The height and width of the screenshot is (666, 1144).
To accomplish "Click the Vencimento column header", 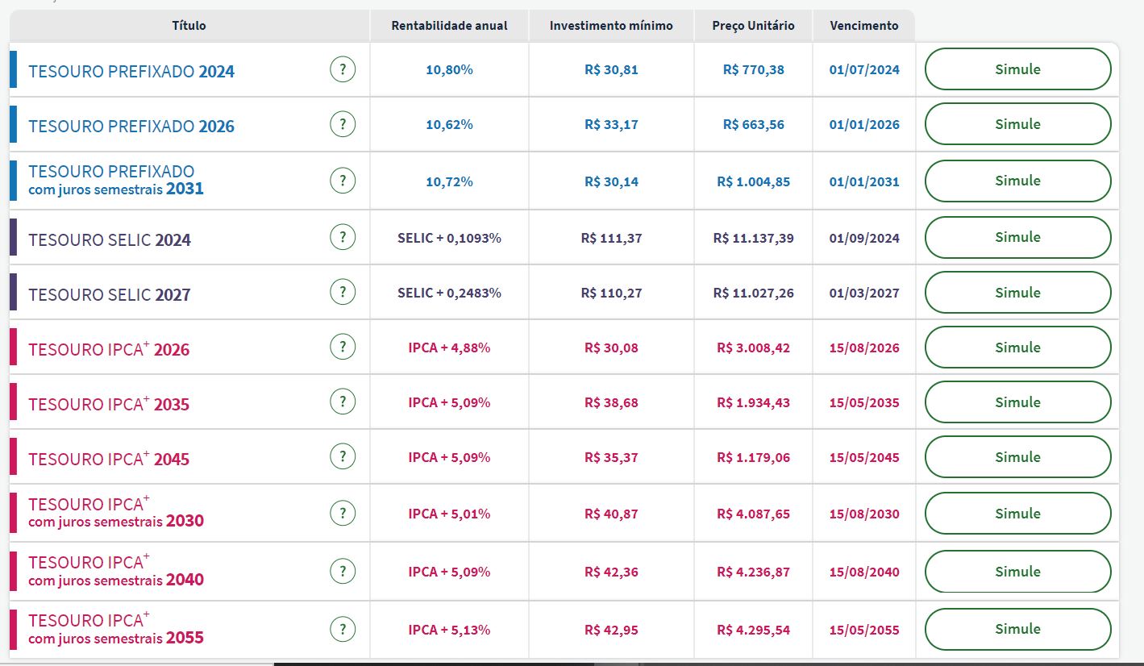I will (864, 26).
